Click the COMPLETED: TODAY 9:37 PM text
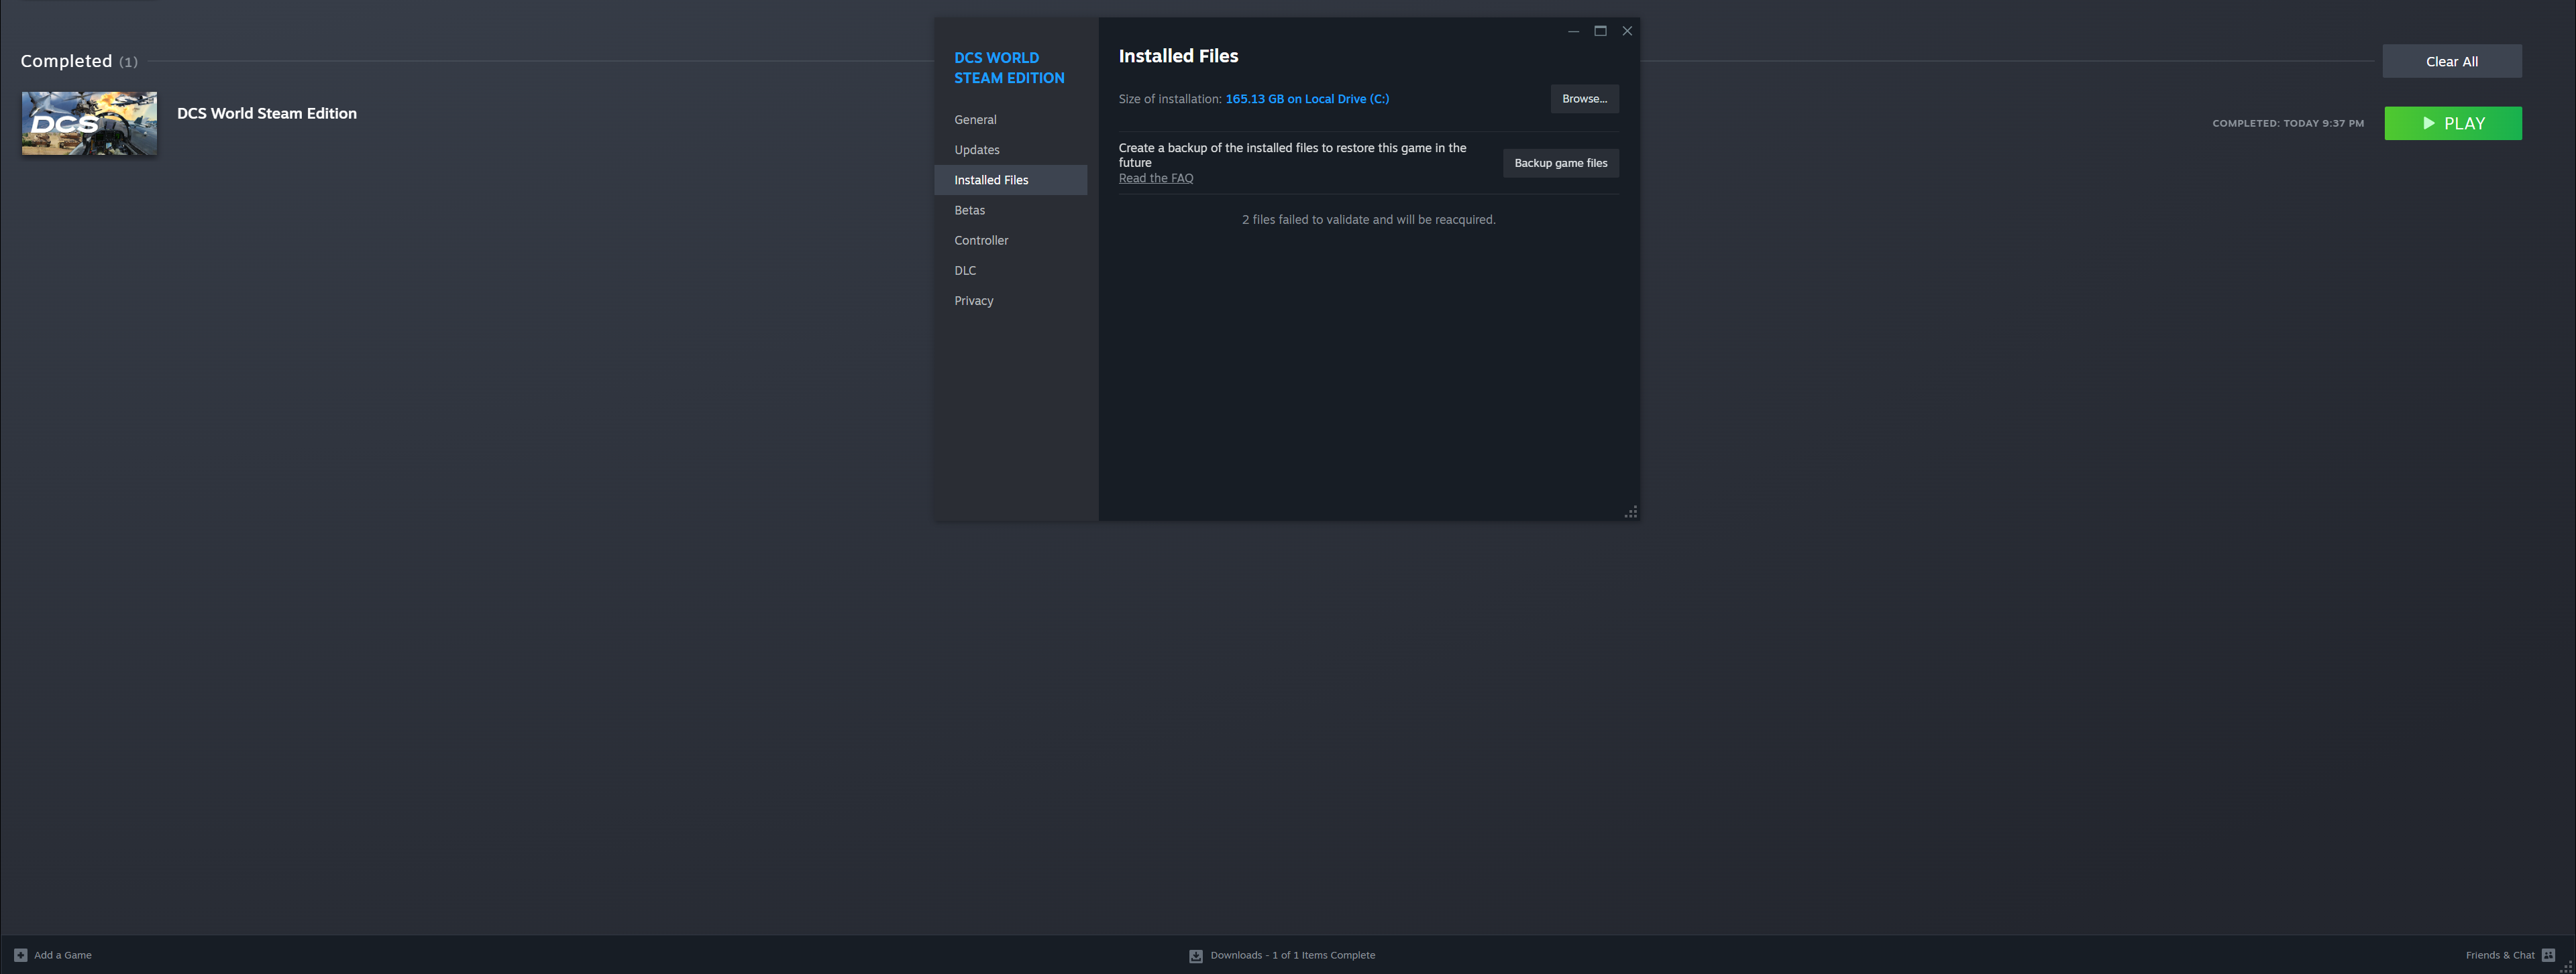The width and height of the screenshot is (2576, 974). coord(2287,124)
